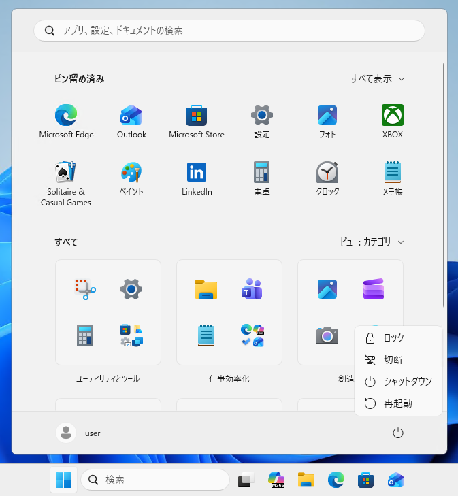Click the Start menu scrollbar
The width and height of the screenshot is (458, 496).
[x=444, y=185]
